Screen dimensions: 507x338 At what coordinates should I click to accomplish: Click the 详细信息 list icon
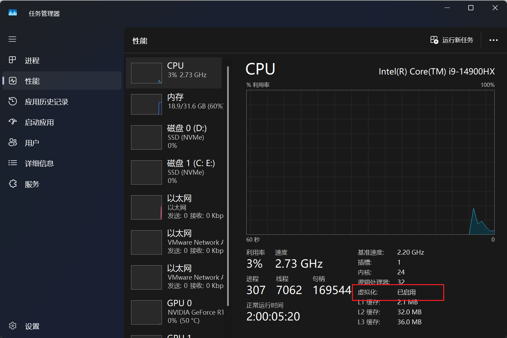pos(13,163)
